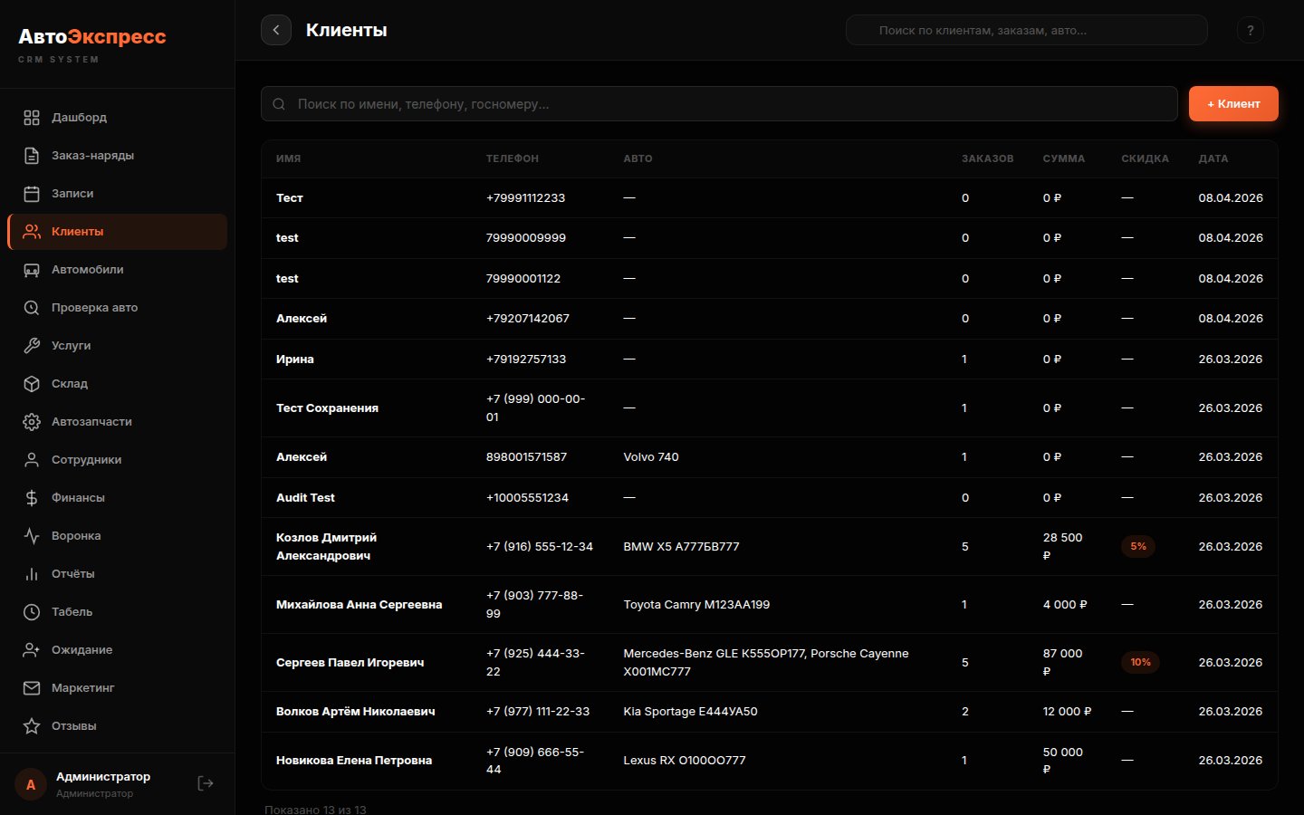This screenshot has height=815, width=1304.
Task: Open the Воронка funnel icon
Action: pyautogui.click(x=31, y=535)
